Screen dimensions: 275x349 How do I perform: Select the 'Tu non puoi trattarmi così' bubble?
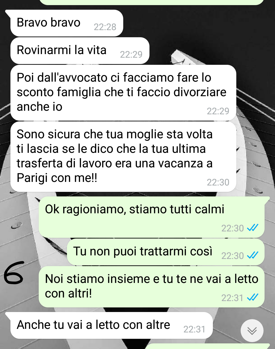166,252
